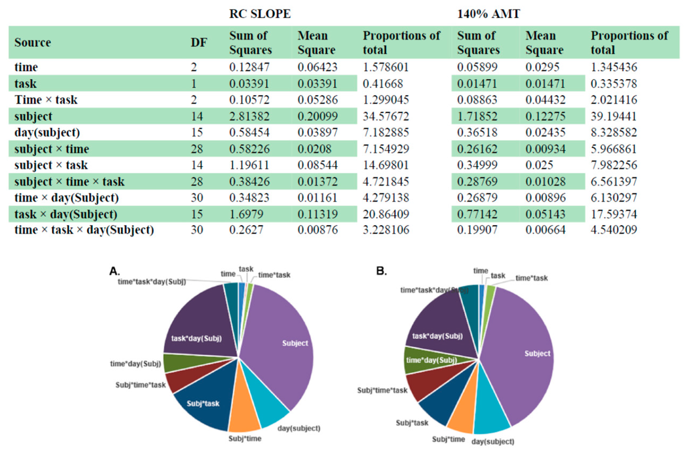Click the Source column header
This screenshot has height=452, width=685.
[33, 43]
